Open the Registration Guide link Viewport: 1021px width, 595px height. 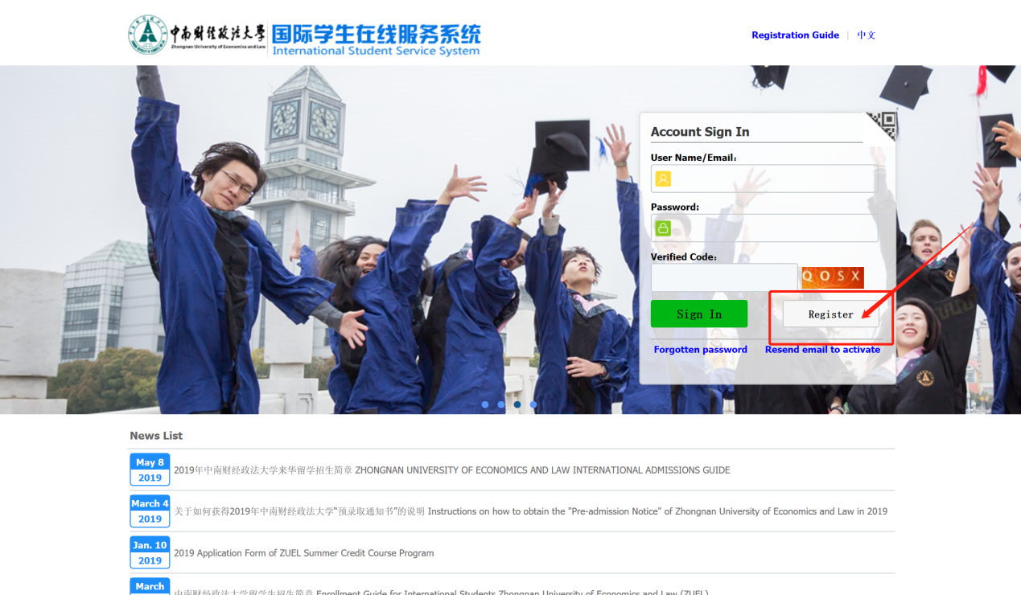point(795,35)
